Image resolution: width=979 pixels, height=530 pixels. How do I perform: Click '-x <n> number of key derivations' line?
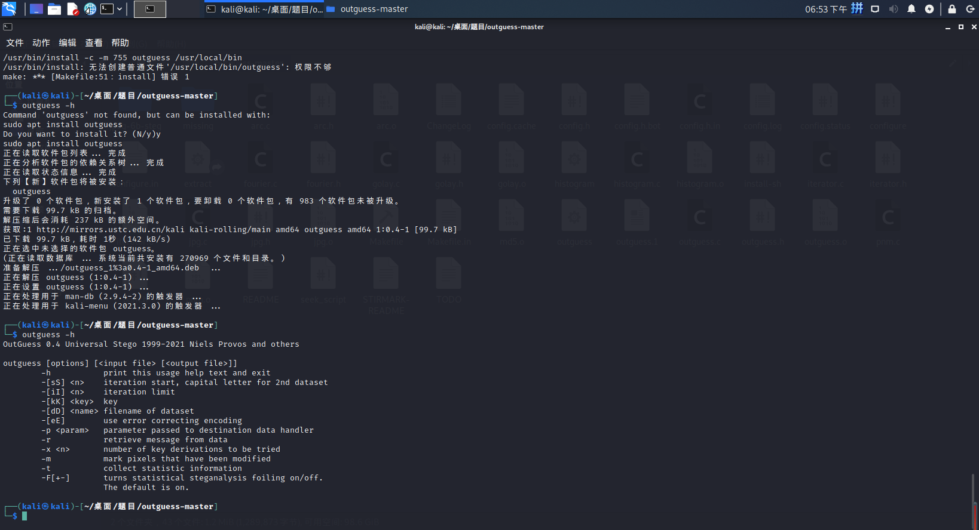(161, 449)
